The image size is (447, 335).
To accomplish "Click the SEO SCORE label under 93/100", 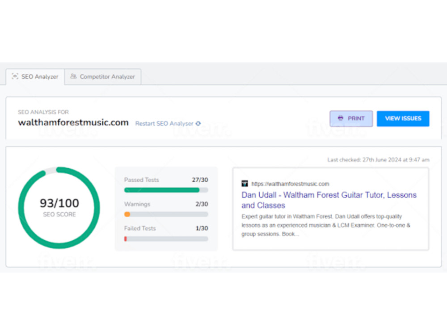I will point(59,214).
